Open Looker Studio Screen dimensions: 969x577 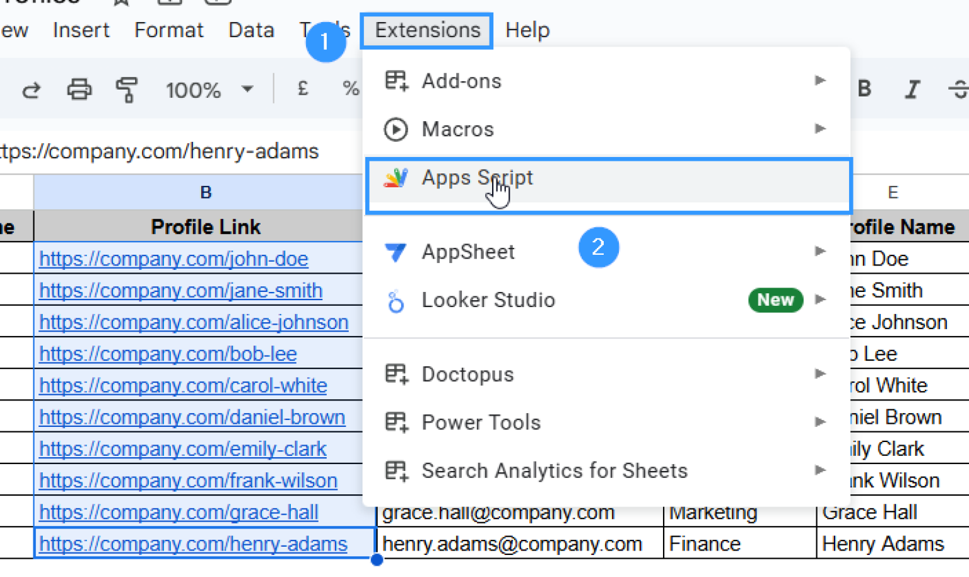coord(488,300)
